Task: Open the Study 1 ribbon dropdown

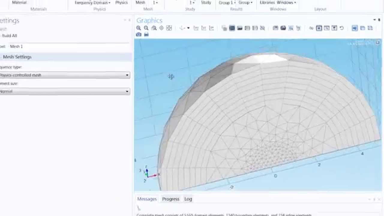Action: (192, 2)
